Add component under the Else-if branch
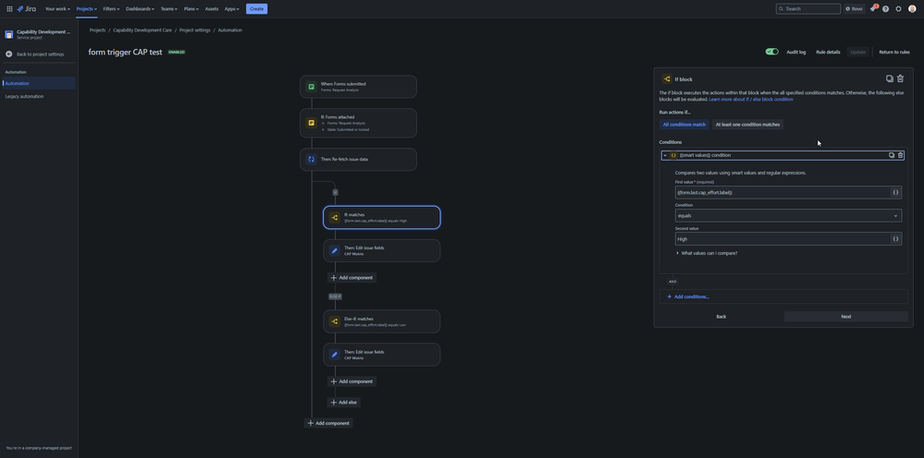The height and width of the screenshot is (458, 924). [351, 381]
